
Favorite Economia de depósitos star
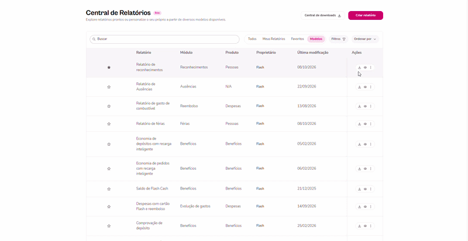pyautogui.click(x=109, y=144)
